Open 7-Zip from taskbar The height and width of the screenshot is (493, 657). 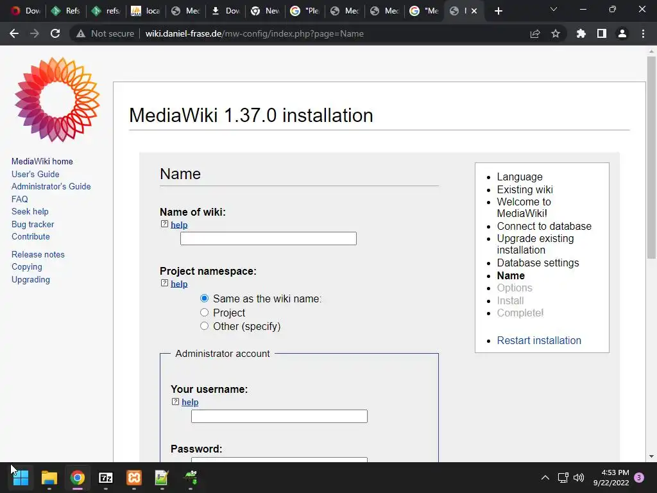coord(106,478)
